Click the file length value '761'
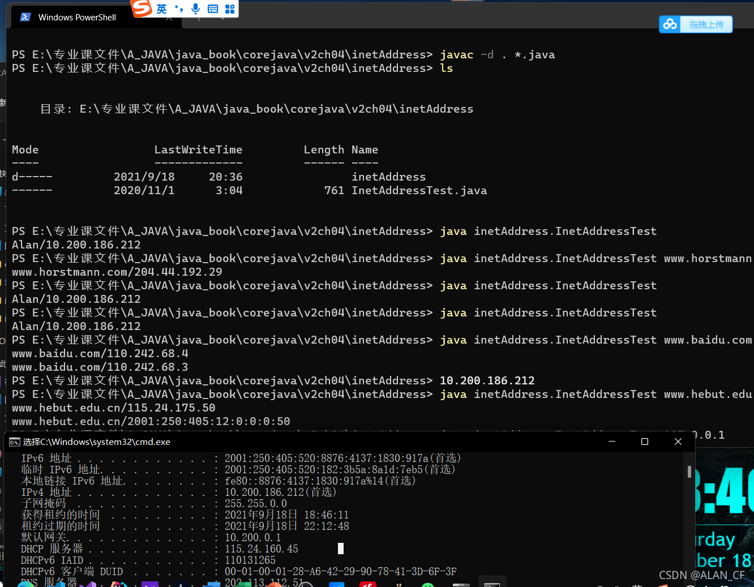Screen dimensions: 754x587 pyautogui.click(x=335, y=191)
